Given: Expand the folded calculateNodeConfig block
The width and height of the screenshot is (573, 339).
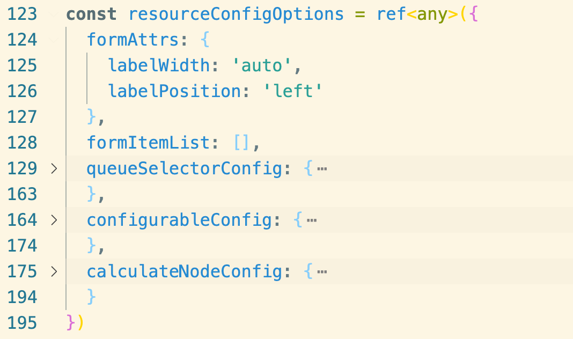Looking at the screenshot, I should 54,271.
